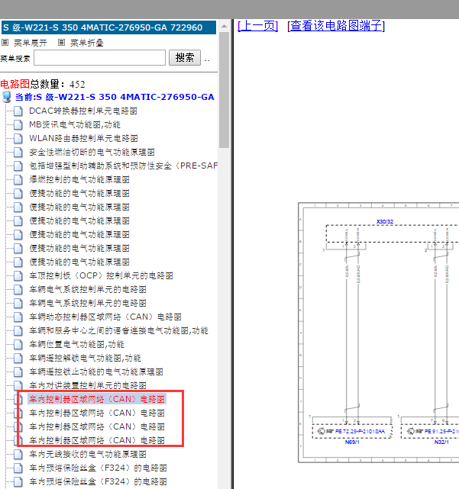
Task: Open 爆燃控制的电气功能原理图
Action: [x=79, y=179]
